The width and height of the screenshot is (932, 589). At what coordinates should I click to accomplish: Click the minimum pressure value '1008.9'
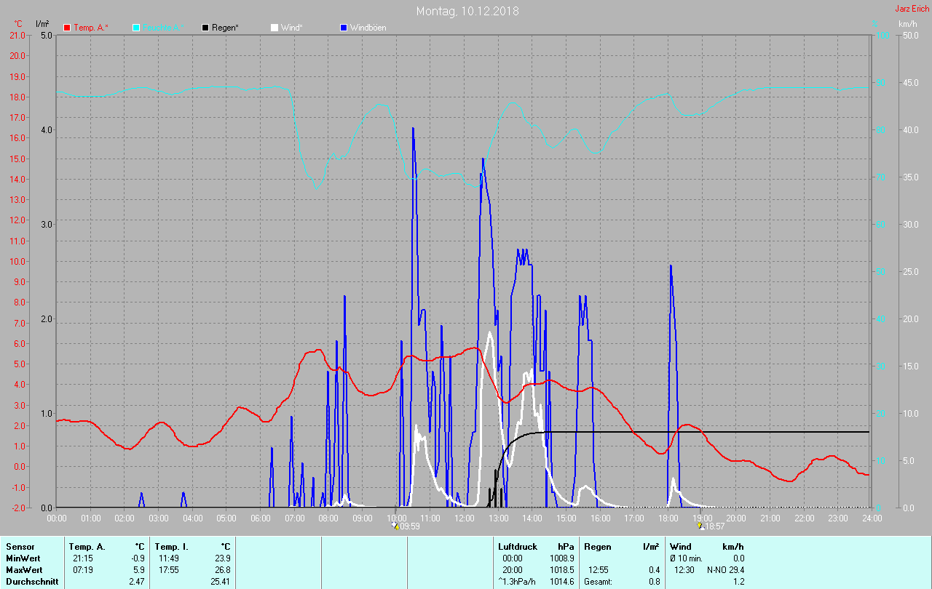tap(562, 558)
